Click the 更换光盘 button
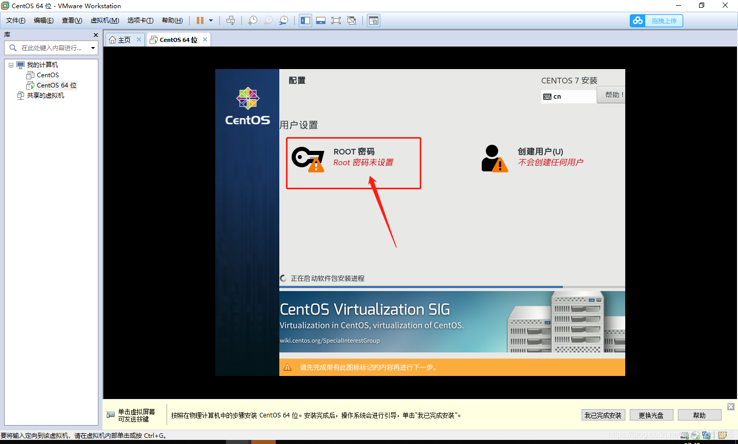The width and height of the screenshot is (738, 444). 651,415
